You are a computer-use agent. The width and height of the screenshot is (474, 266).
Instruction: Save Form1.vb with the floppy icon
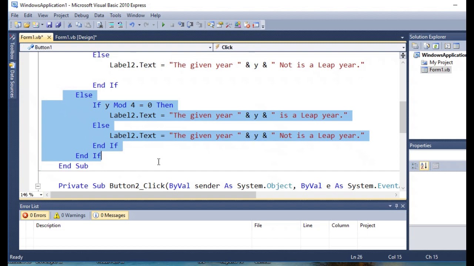pos(49,25)
